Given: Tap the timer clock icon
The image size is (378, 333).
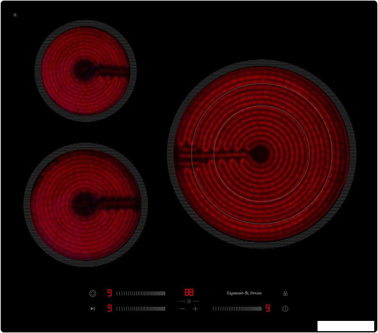Looking at the screenshot, I should (x=189, y=301).
